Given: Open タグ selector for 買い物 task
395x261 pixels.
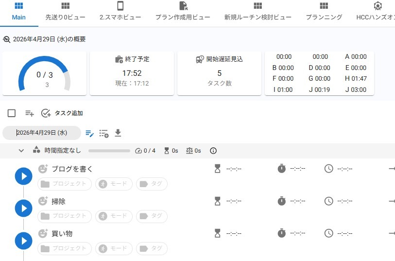Looking at the screenshot, I should point(152,248).
